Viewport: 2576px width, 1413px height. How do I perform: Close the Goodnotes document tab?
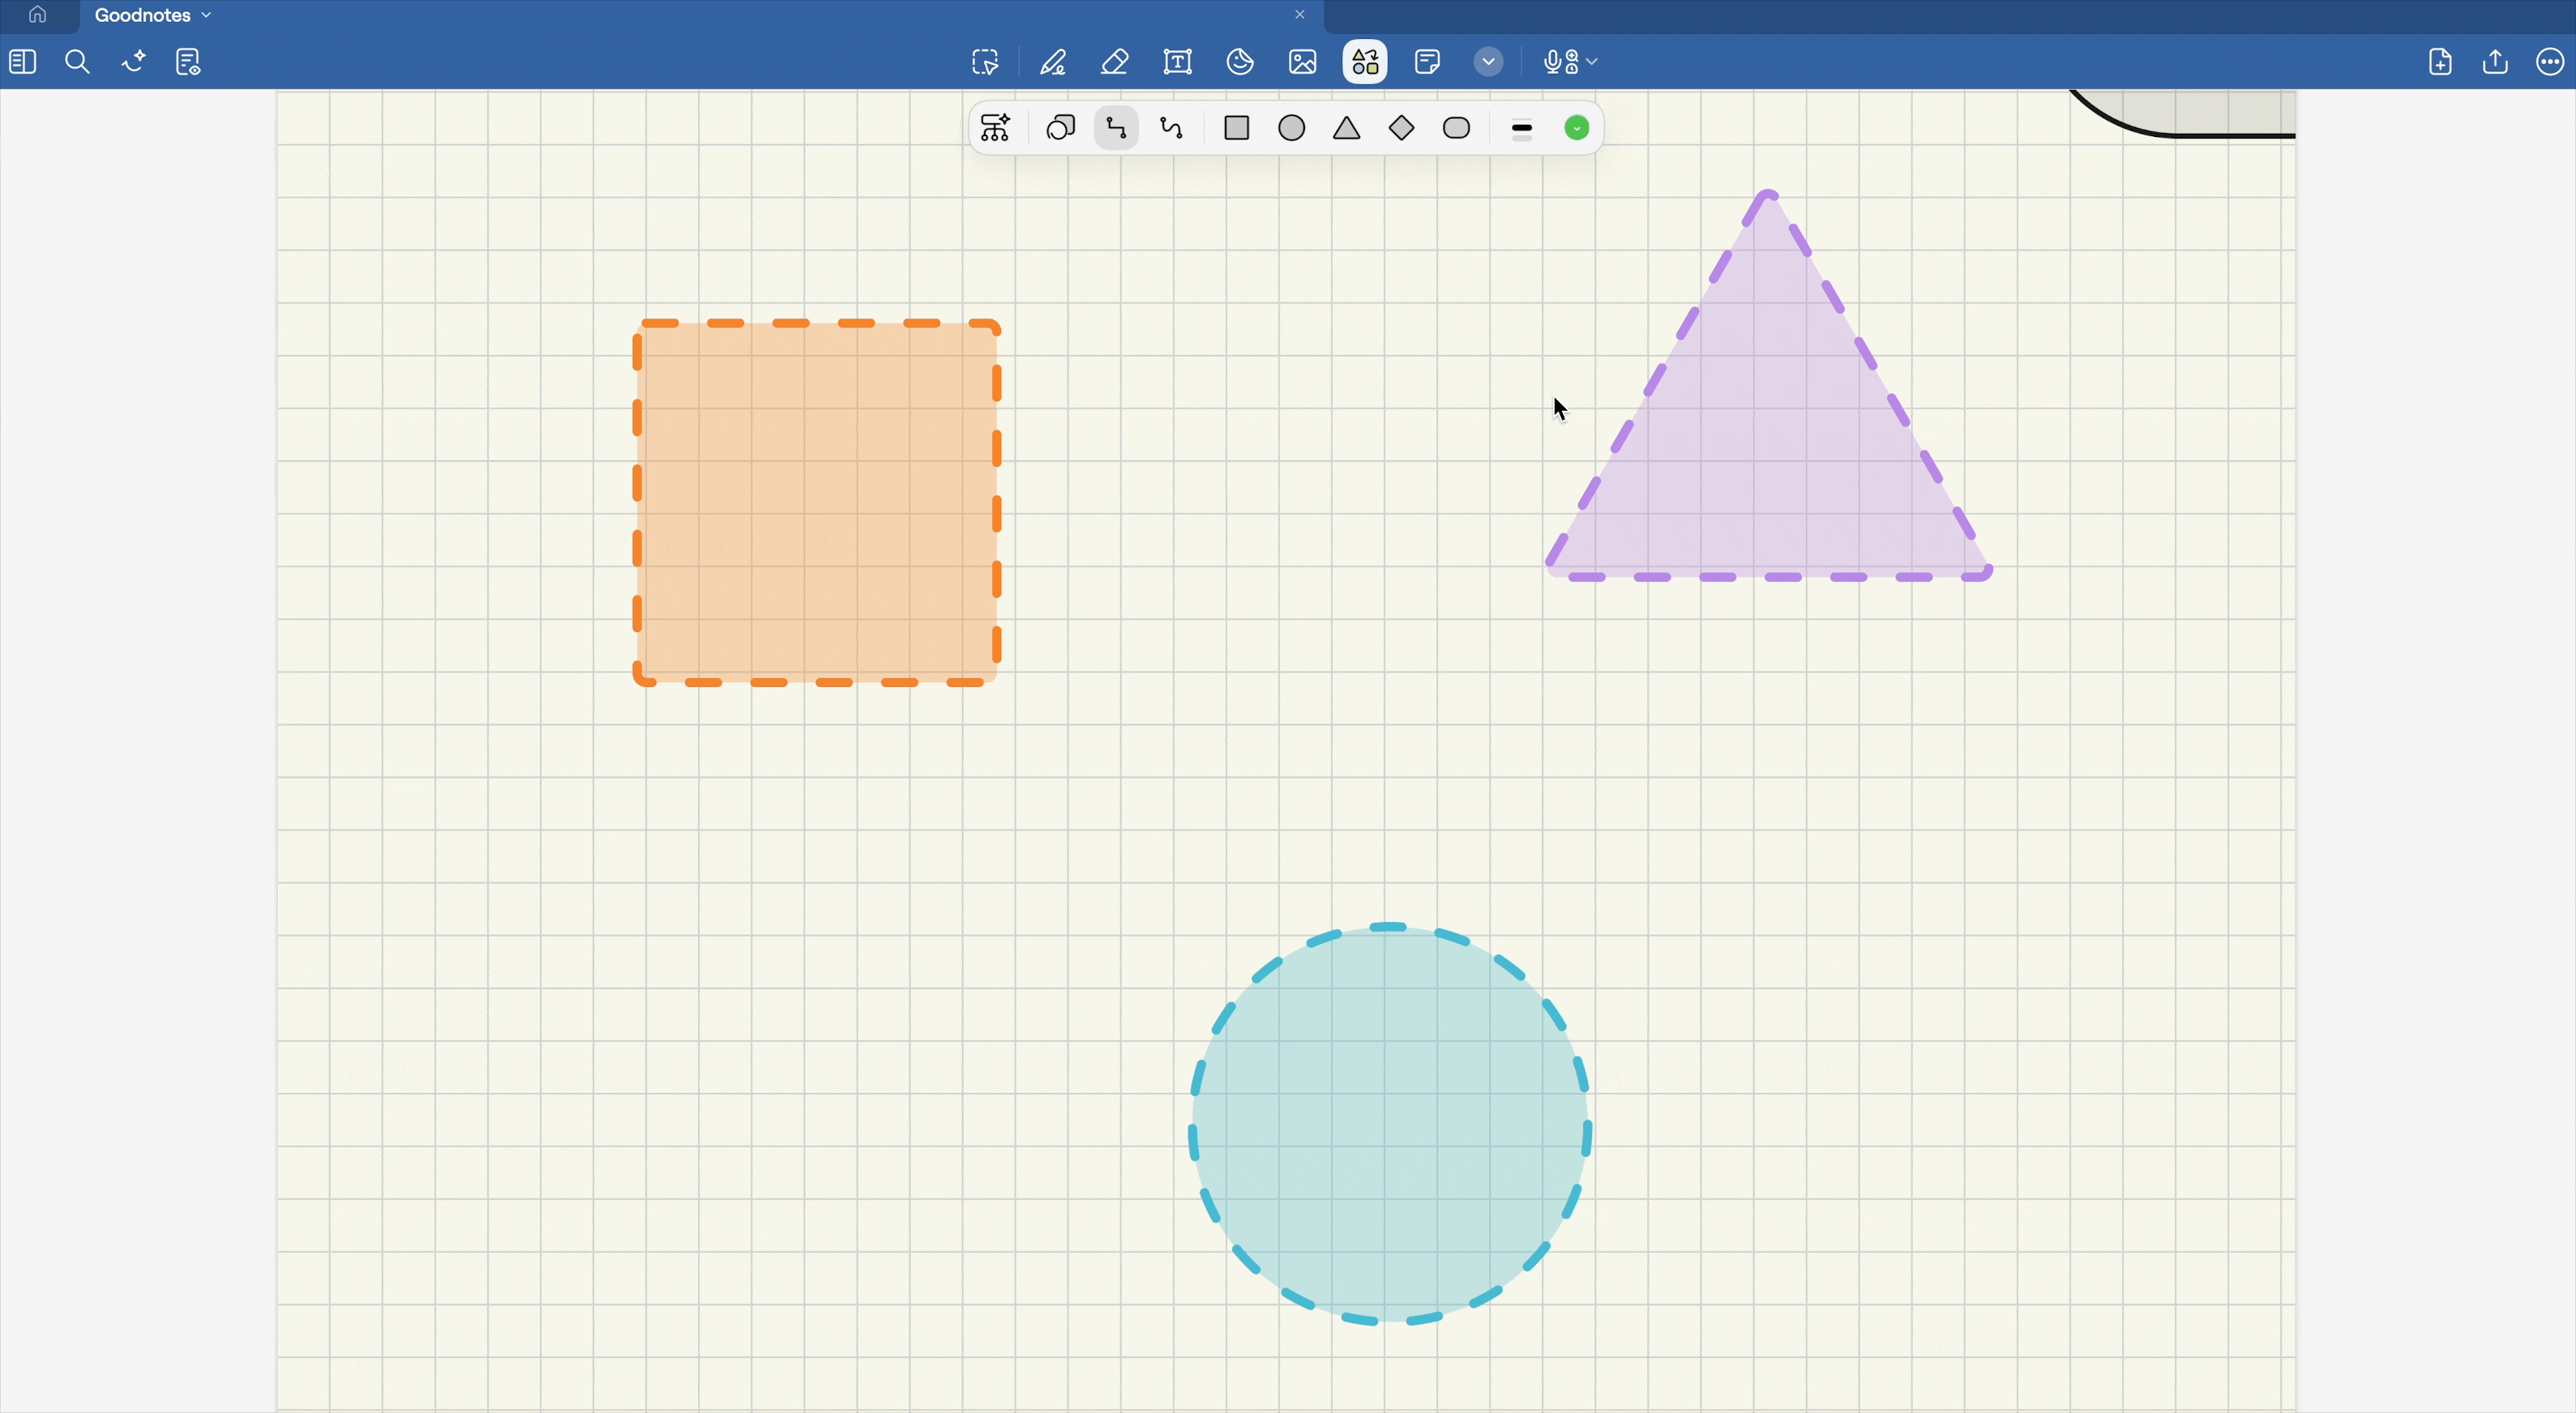tap(1300, 15)
